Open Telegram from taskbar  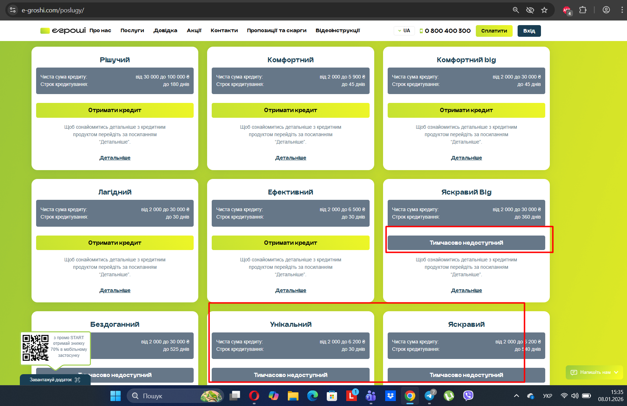430,396
